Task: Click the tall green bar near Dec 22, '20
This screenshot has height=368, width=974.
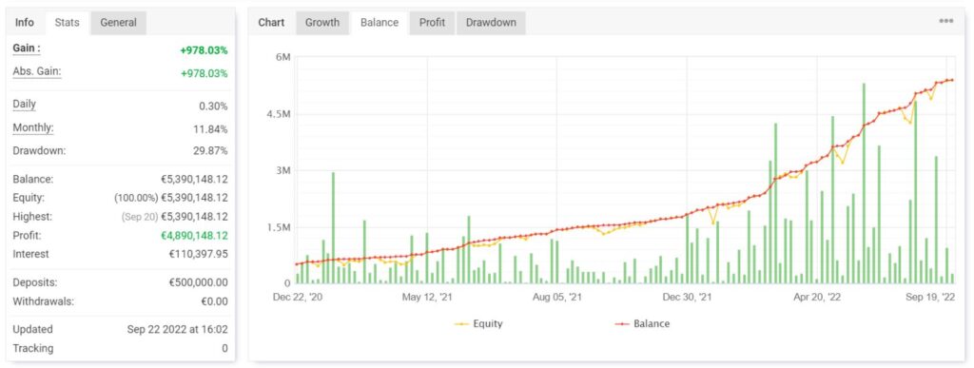Action: pyautogui.click(x=333, y=227)
